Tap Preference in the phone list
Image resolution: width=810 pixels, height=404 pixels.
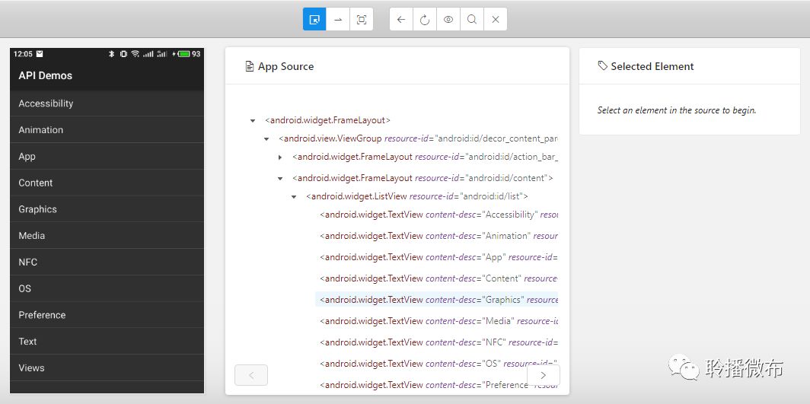point(107,315)
